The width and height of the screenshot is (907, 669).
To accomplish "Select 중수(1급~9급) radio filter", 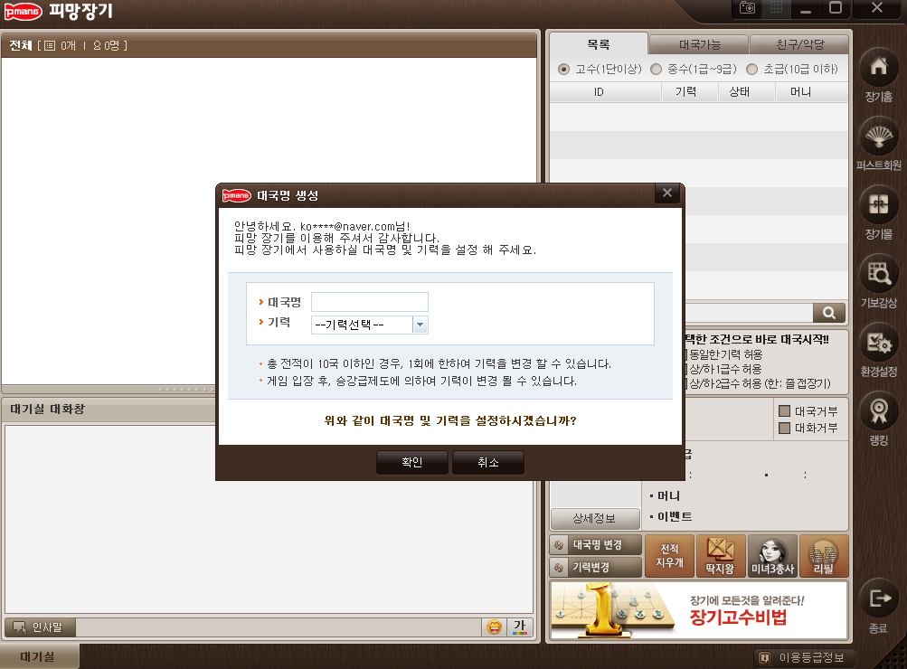I will pos(656,70).
